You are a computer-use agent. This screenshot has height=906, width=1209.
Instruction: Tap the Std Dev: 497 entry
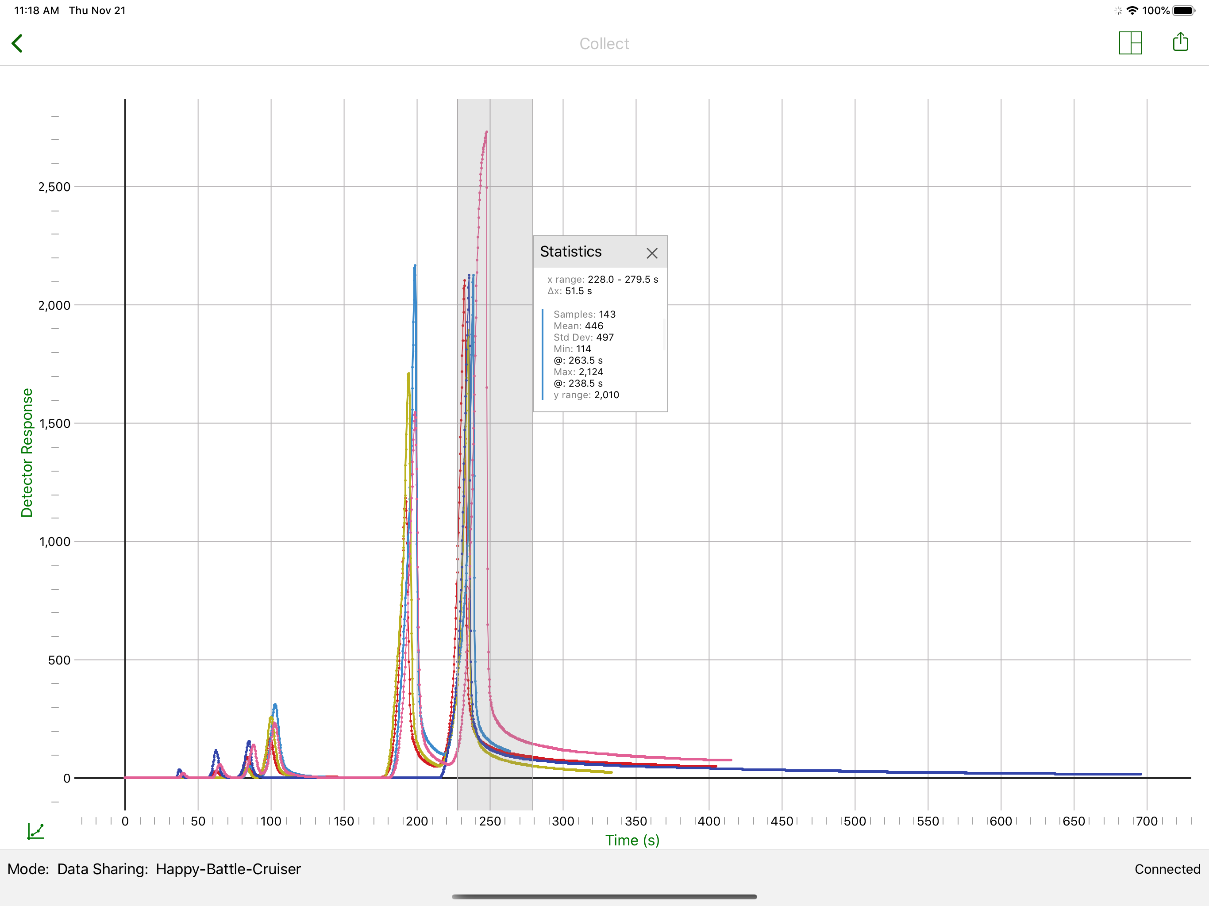(583, 337)
